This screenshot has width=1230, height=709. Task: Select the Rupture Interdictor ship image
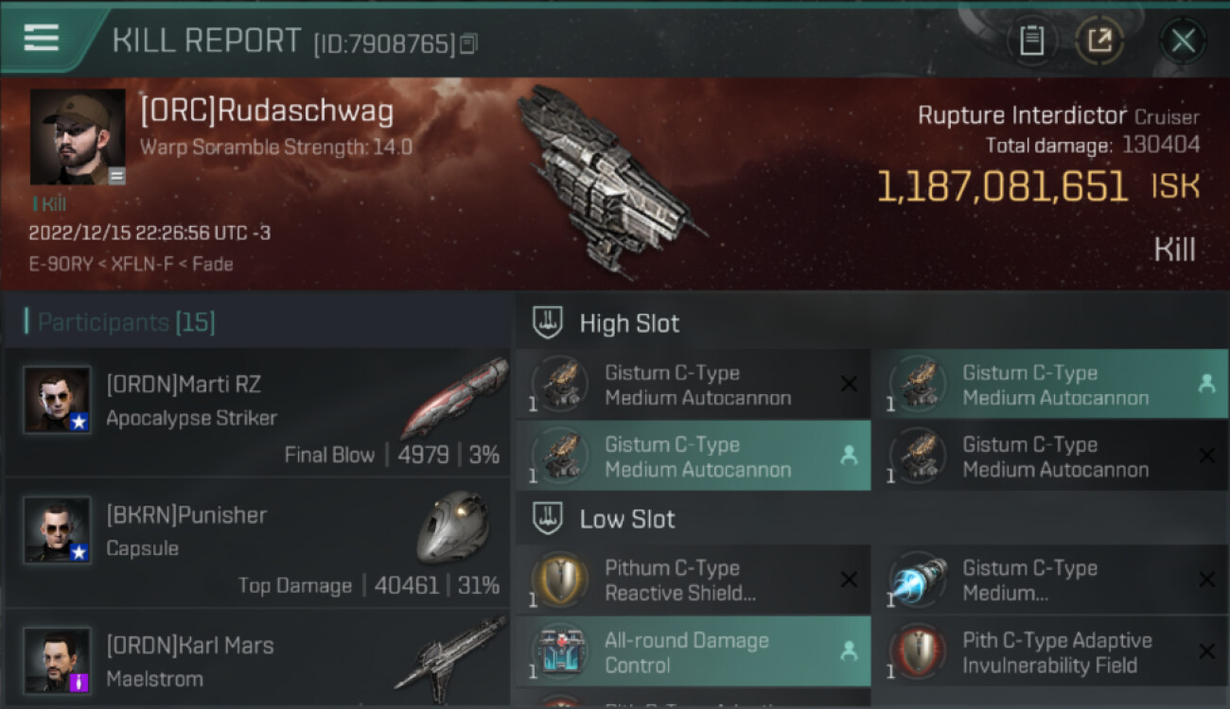click(610, 180)
